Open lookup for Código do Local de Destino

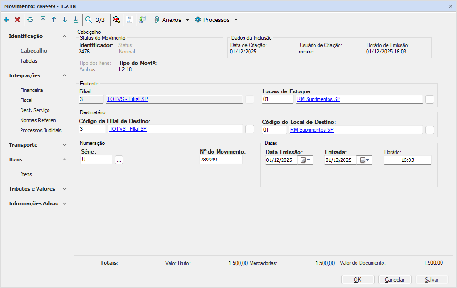(430, 130)
